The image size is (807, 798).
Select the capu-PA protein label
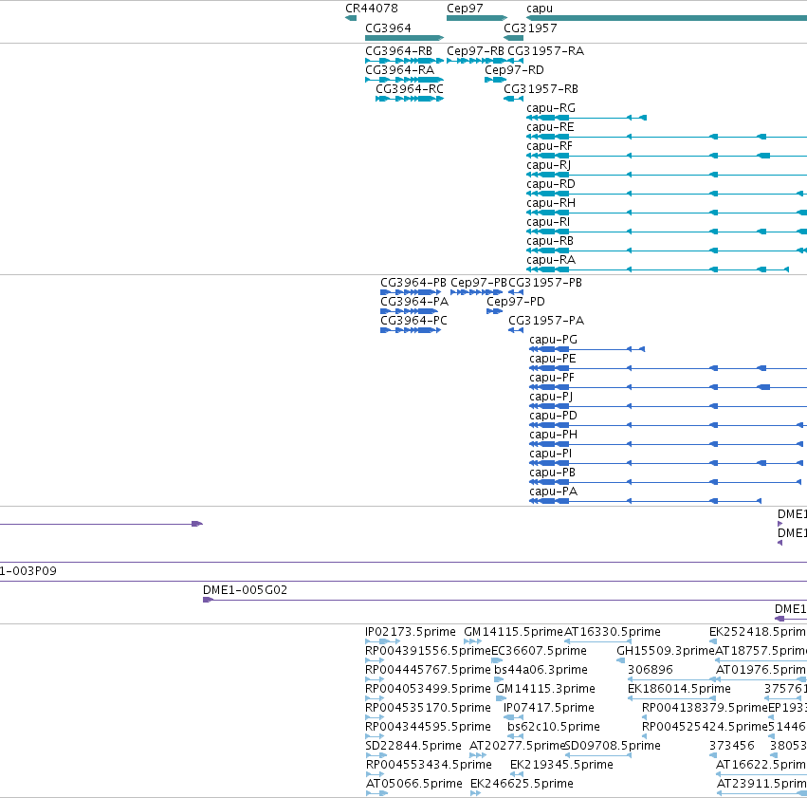tap(553, 492)
